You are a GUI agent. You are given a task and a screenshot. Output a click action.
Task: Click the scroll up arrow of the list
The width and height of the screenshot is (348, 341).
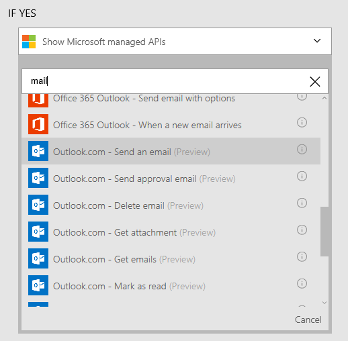324,98
